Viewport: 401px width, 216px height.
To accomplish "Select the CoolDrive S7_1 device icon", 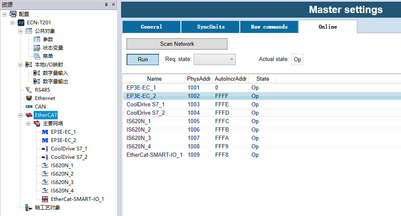I will pyautogui.click(x=45, y=149).
